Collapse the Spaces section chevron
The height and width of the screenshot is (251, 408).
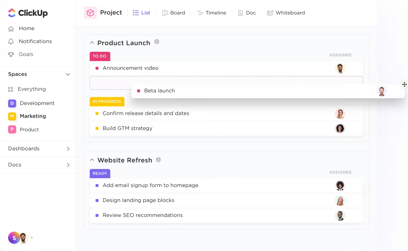coord(68,74)
